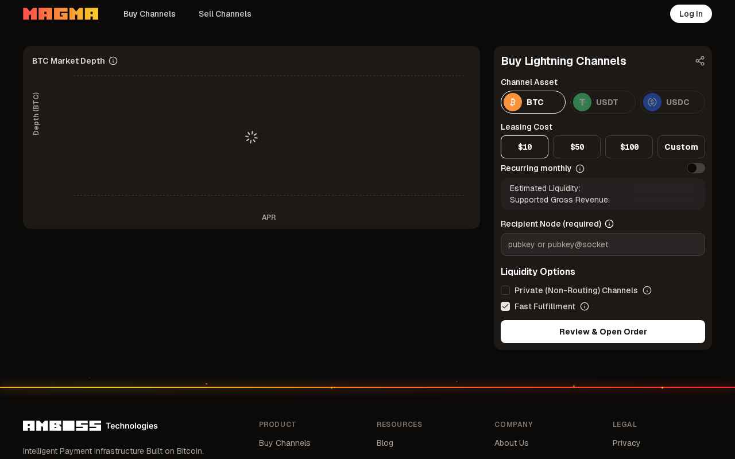Click info icon next to Fast Fulfillment
The height and width of the screenshot is (459, 735).
point(585,306)
